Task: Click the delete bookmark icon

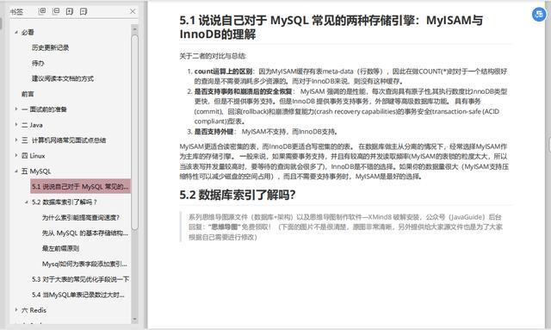Action: [84, 11]
